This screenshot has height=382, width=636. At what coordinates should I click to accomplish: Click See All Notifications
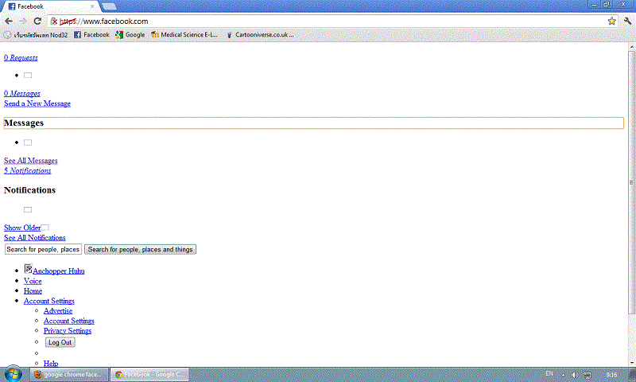click(x=34, y=238)
